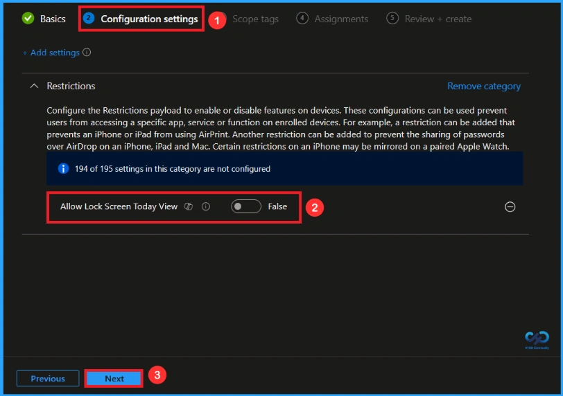This screenshot has width=563, height=396.
Task: Open the Assignments step tab
Action: pos(333,19)
